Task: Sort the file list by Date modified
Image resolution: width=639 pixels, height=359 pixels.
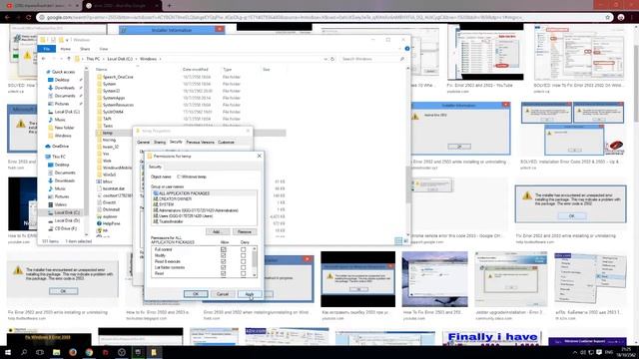Action: coord(196,70)
